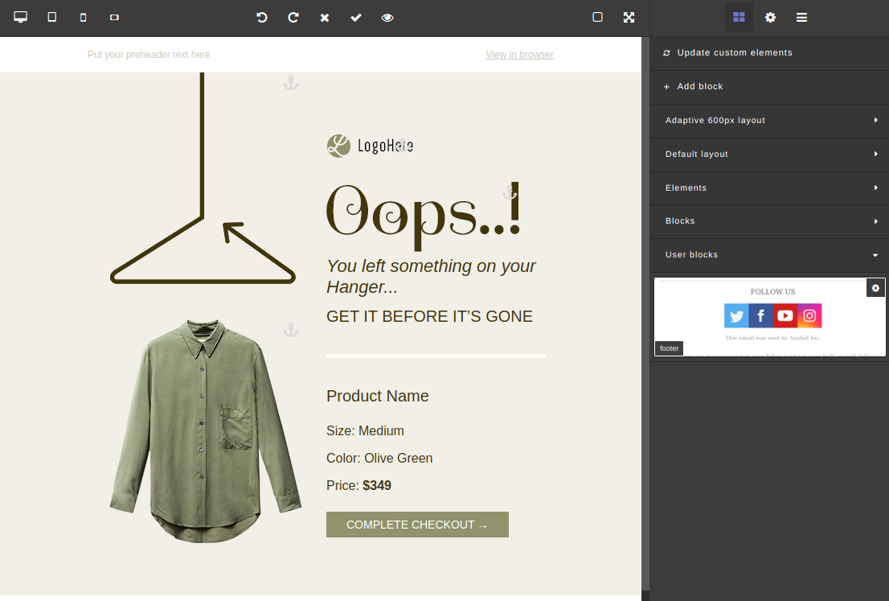Viewport: 889px width, 601px height.
Task: Expand Default layout section
Action: pos(768,154)
